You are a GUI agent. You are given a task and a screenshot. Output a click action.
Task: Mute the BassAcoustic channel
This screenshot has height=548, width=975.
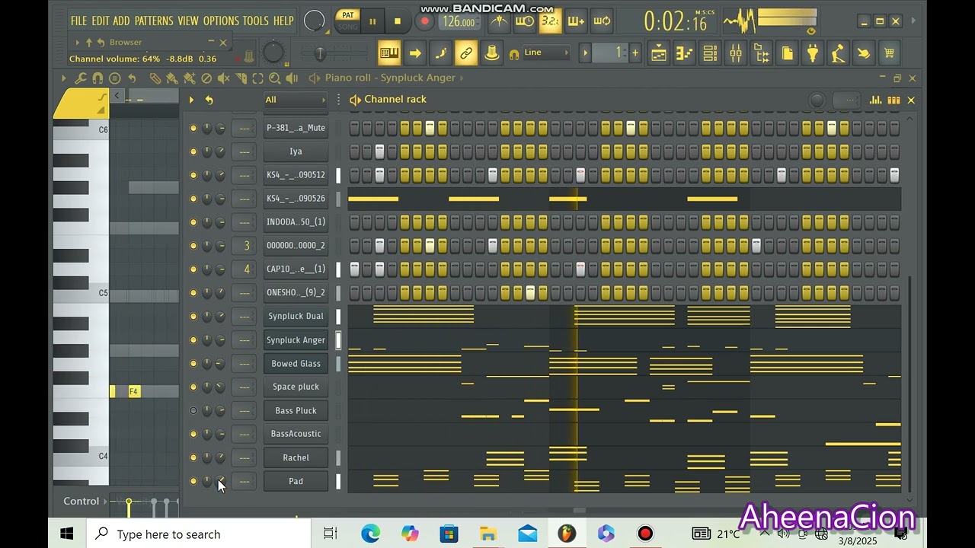click(193, 434)
